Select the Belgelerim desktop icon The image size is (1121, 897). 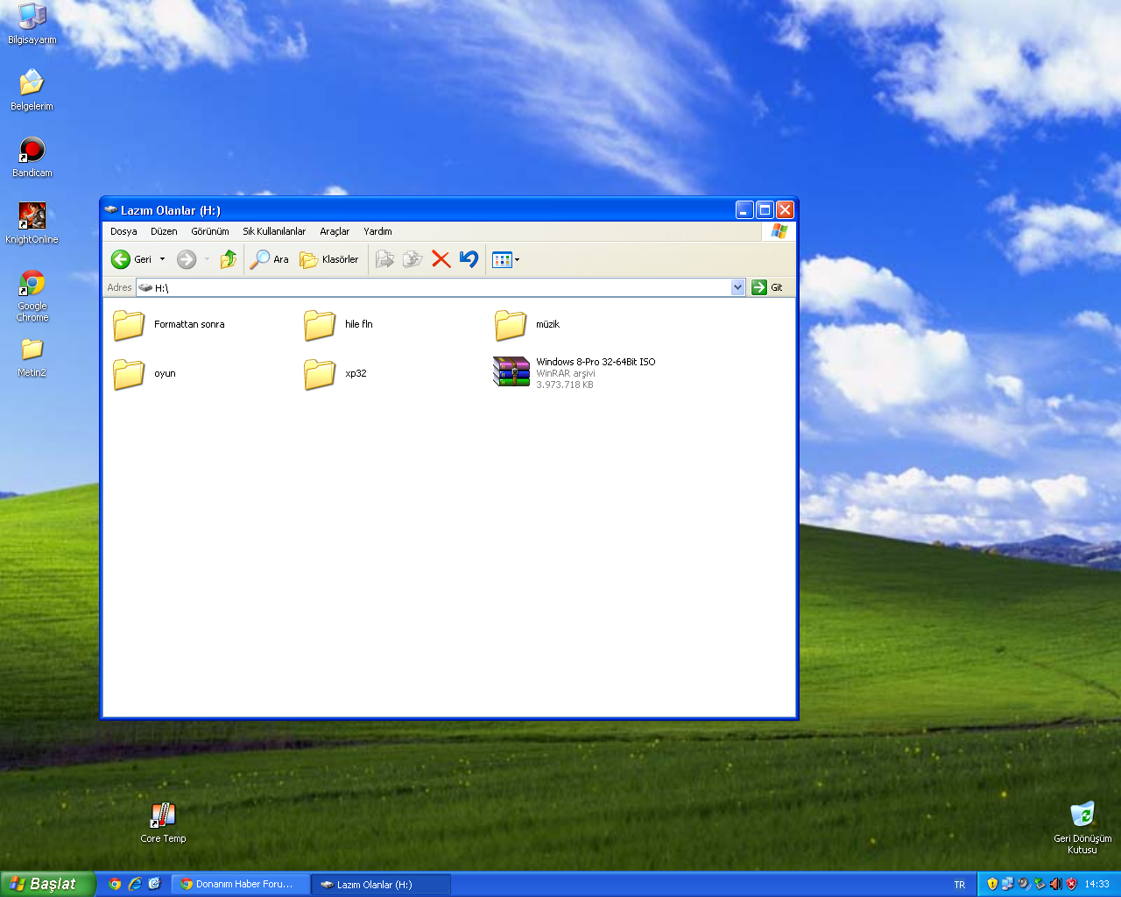(x=32, y=90)
